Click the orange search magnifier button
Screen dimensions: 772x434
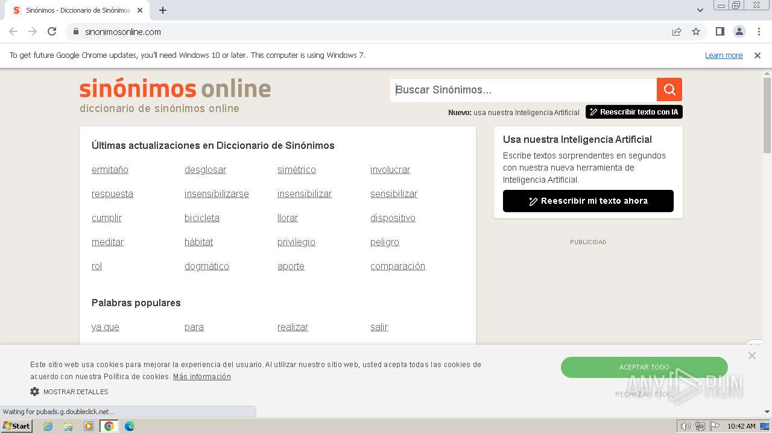tap(669, 90)
